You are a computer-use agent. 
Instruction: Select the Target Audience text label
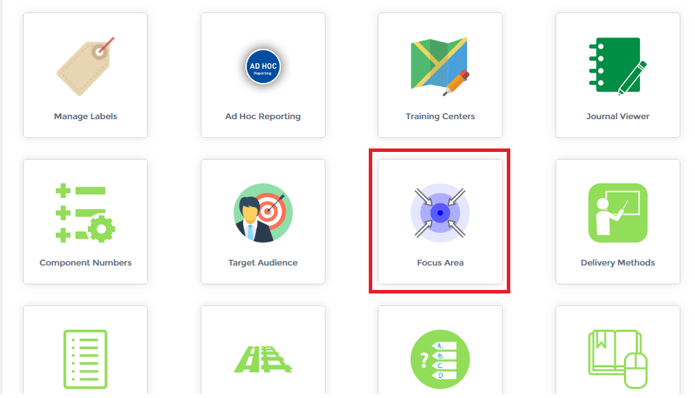263,262
